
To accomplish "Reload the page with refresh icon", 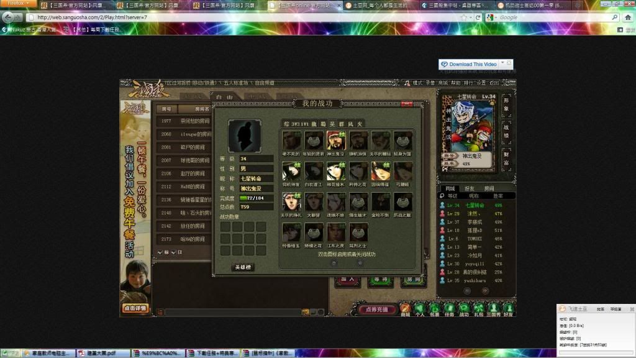I will pyautogui.click(x=478, y=17).
